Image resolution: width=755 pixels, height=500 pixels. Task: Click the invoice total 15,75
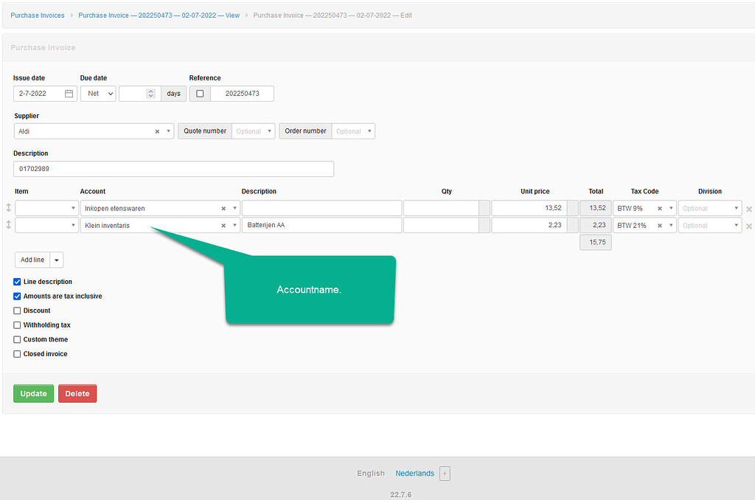coord(596,243)
